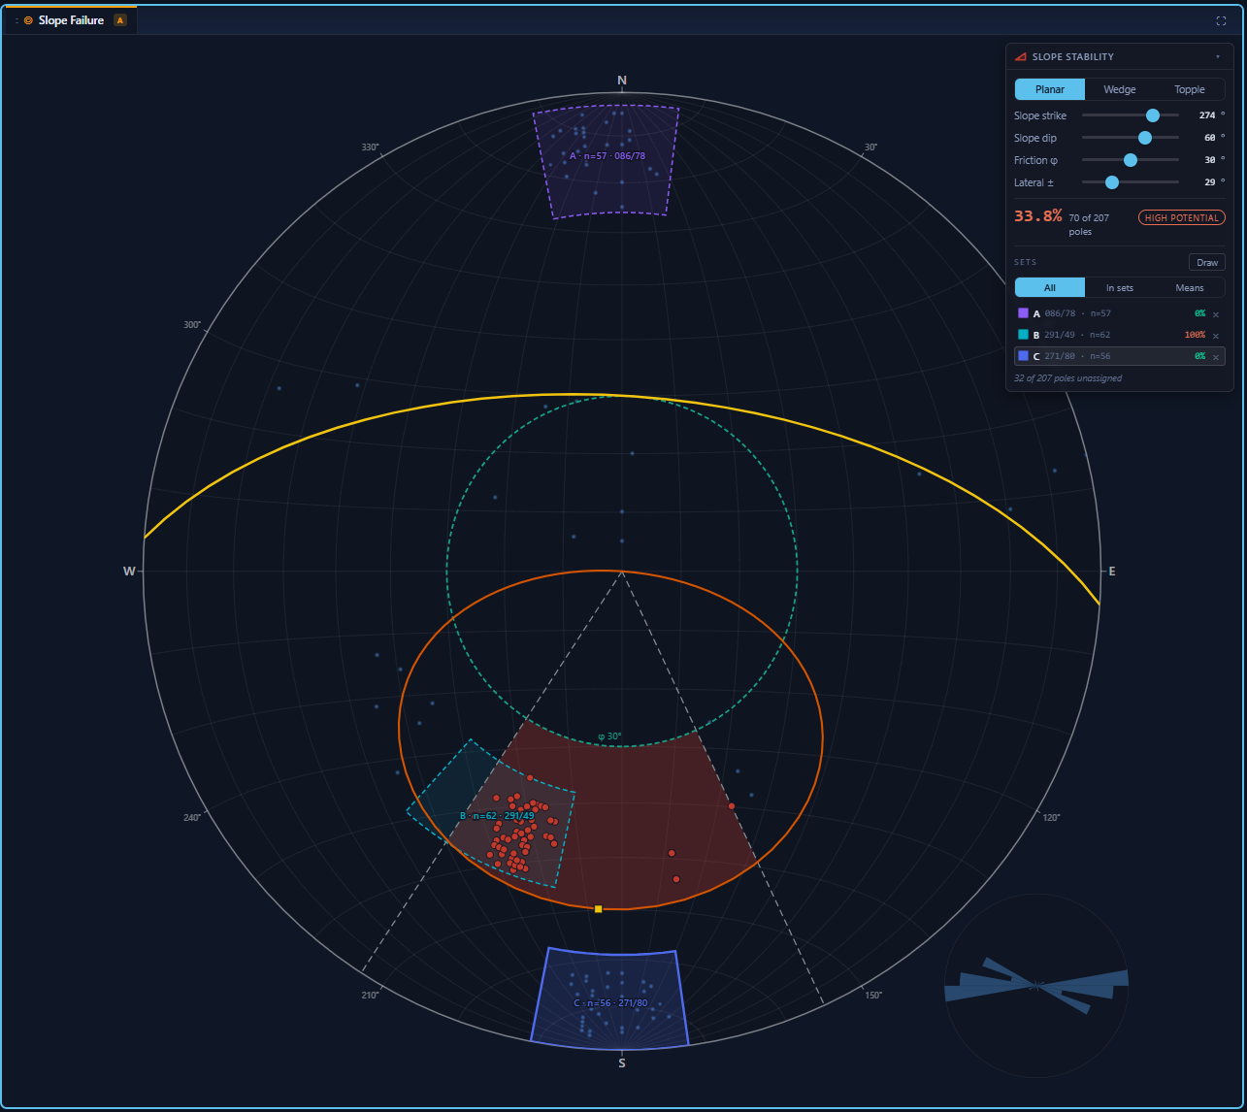
Task: Click the 30° azimuth label near top right
Action: tap(870, 147)
